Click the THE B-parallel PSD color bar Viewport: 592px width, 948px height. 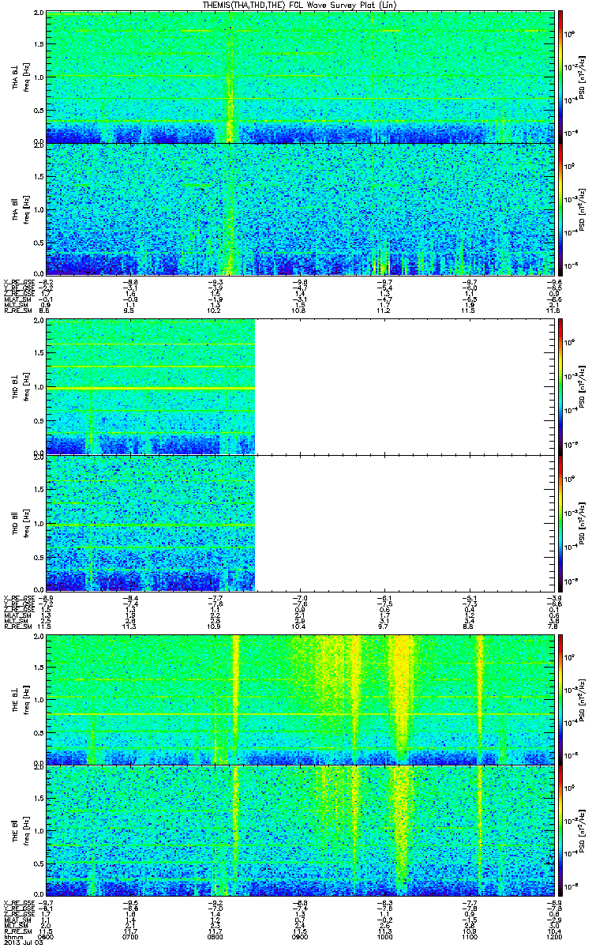pos(560,830)
